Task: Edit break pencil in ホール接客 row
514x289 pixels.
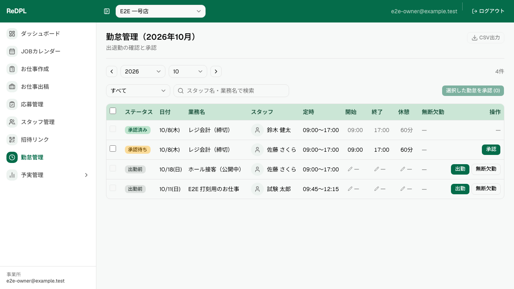Action: pyautogui.click(x=403, y=169)
